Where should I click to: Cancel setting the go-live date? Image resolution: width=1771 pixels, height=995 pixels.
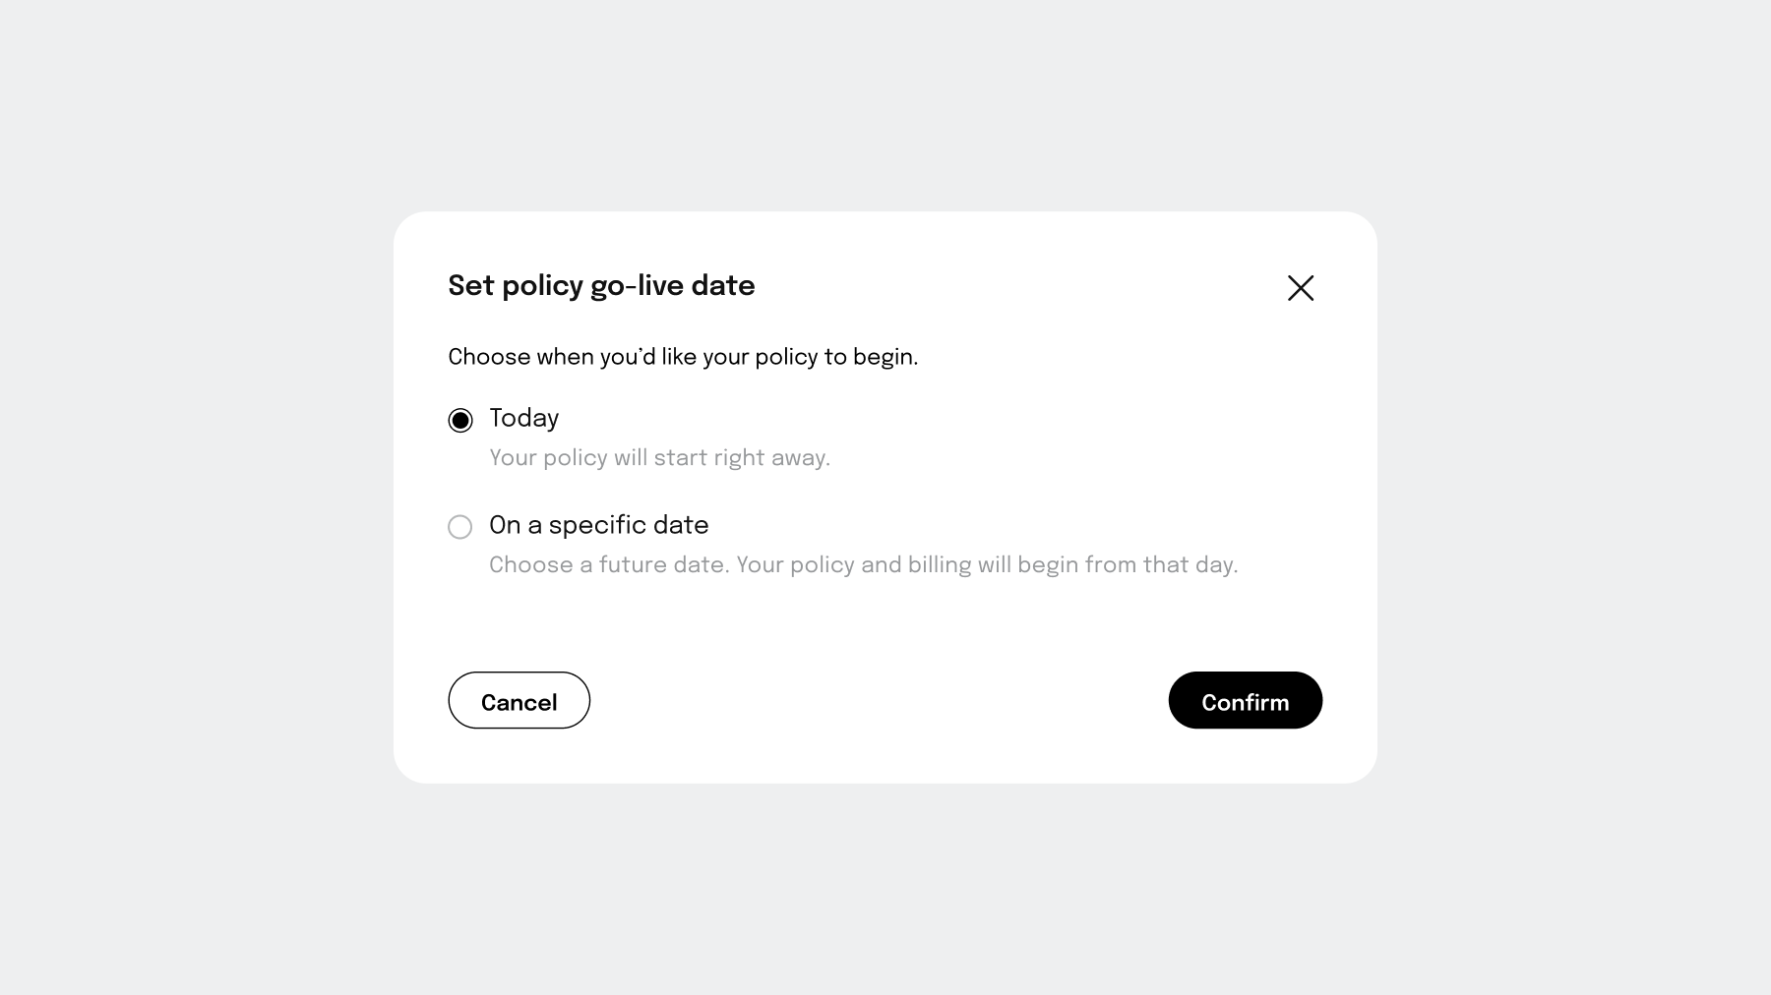click(519, 700)
